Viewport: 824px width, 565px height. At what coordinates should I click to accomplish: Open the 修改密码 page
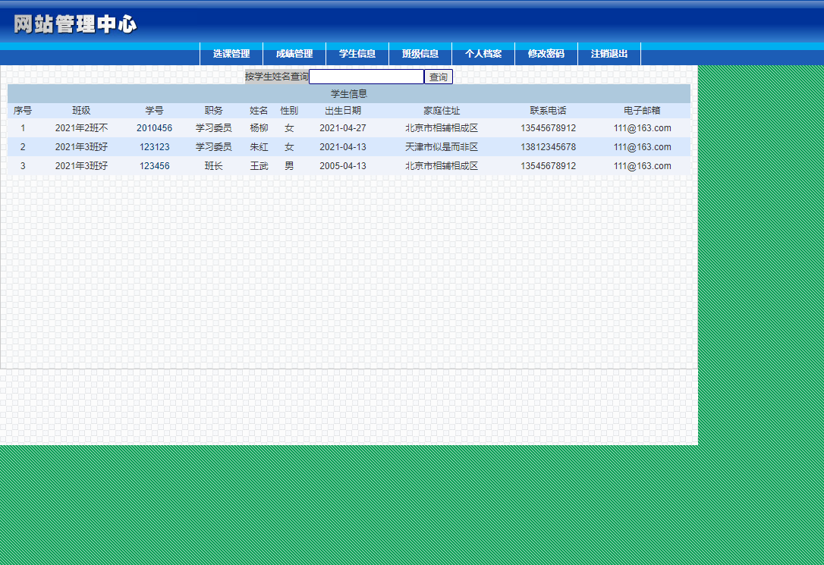(x=548, y=54)
